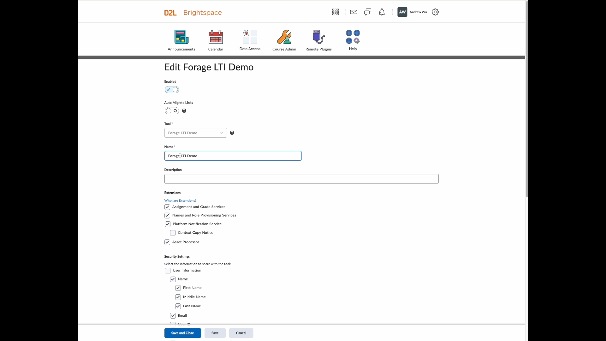Click the Cancel button
The height and width of the screenshot is (341, 606).
click(x=241, y=333)
